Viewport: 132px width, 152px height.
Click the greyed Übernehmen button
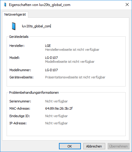[118, 146]
